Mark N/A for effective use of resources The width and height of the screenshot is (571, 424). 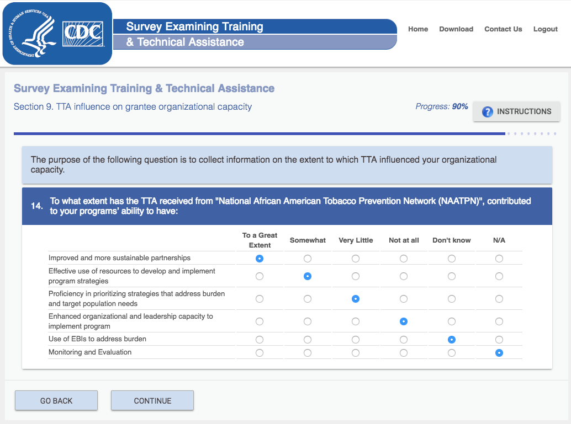(499, 276)
